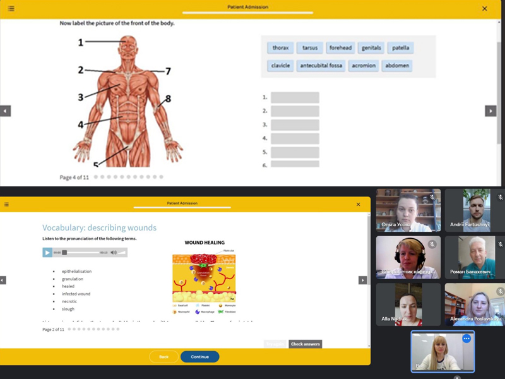Screen dimensions: 505x379
Task: Pick the 'antecubital fossa' label tile
Action: (321, 66)
